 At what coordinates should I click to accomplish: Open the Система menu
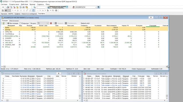pos(4,4)
